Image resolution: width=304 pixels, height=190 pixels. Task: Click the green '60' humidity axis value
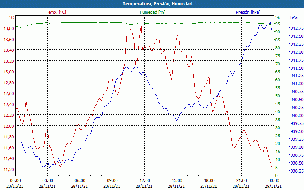click(x=278, y=80)
